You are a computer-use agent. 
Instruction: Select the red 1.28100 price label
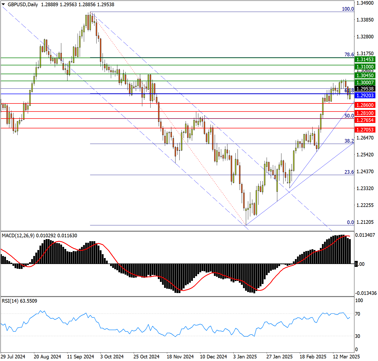[365, 113]
